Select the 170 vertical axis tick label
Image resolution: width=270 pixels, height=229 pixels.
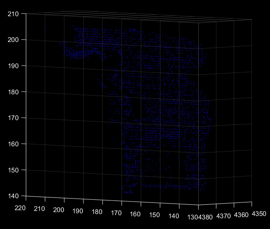click(x=13, y=118)
